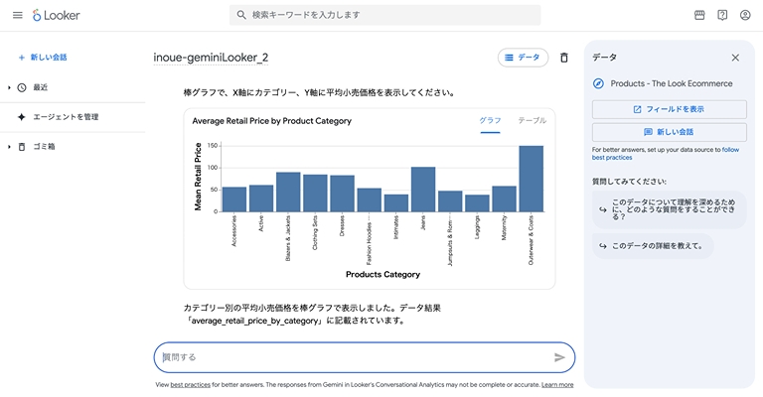Open the help question mark icon
Viewport: 763px width, 397px height.
pos(722,15)
